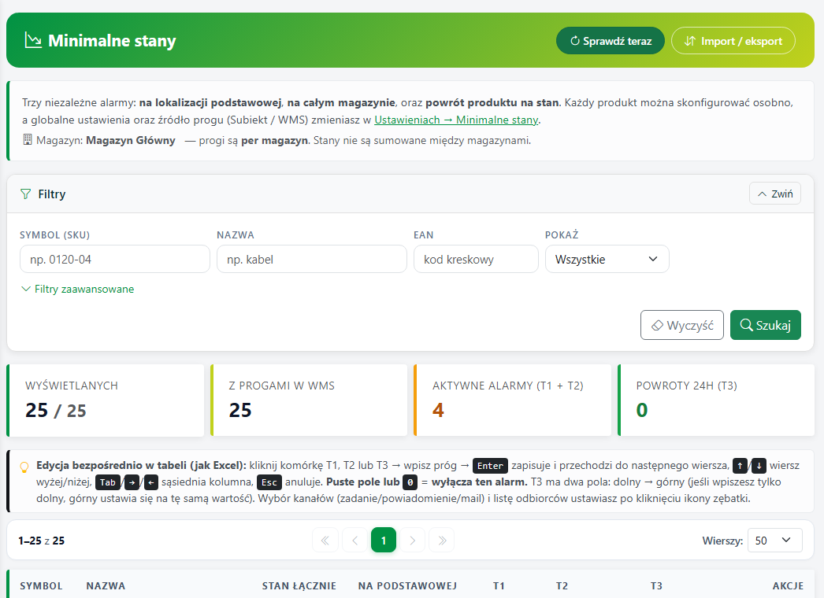824x598 pixels.
Task: Click the Enter key badge in the hint
Action: (490, 466)
